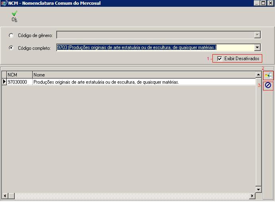Close the NCM Nomenclatura window

270,3
